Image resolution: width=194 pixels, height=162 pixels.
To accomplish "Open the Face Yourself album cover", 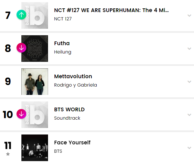I will [x=35, y=148].
